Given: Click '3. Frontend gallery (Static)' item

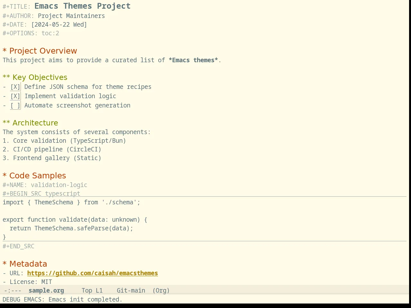Looking at the screenshot, I should pyautogui.click(x=52, y=158).
